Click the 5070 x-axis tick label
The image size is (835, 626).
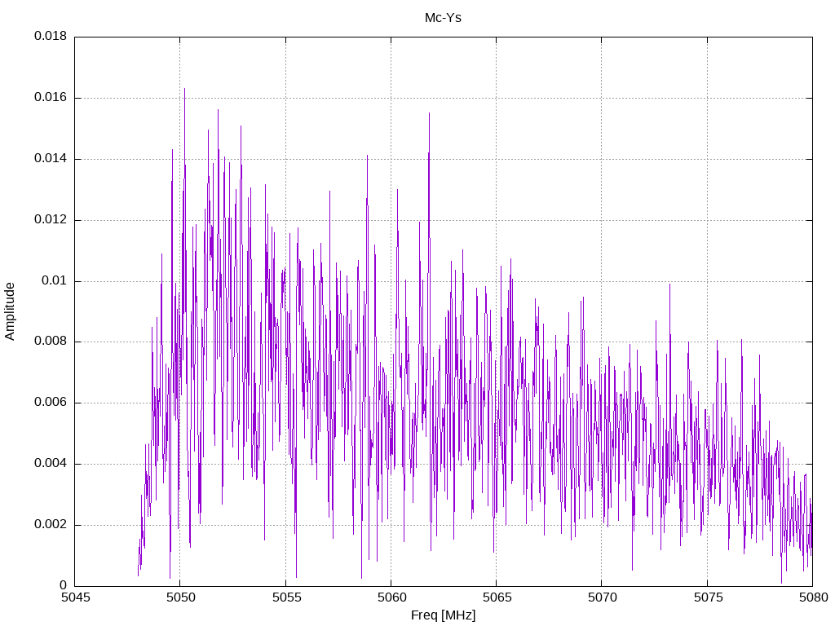tap(603, 597)
